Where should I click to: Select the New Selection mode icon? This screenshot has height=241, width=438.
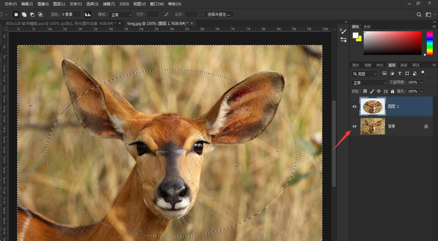click(x=16, y=15)
